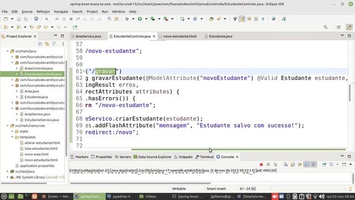Close the EstudanteControle.java tab
355x200 pixels.
point(154,36)
